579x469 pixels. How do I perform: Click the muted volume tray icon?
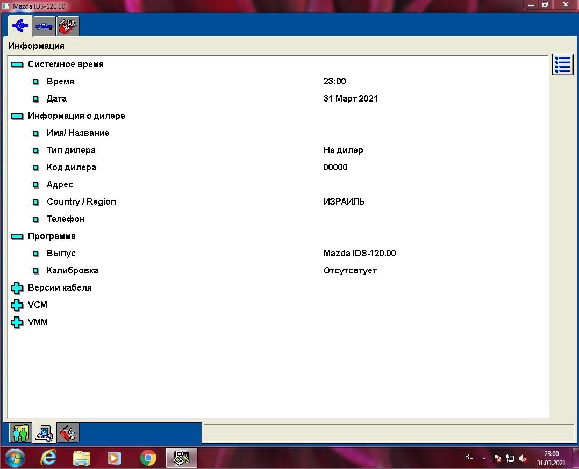coord(523,458)
